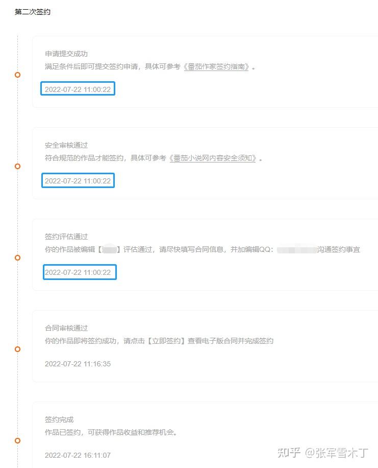Click the 安全审核通过 step title

pos(66,145)
